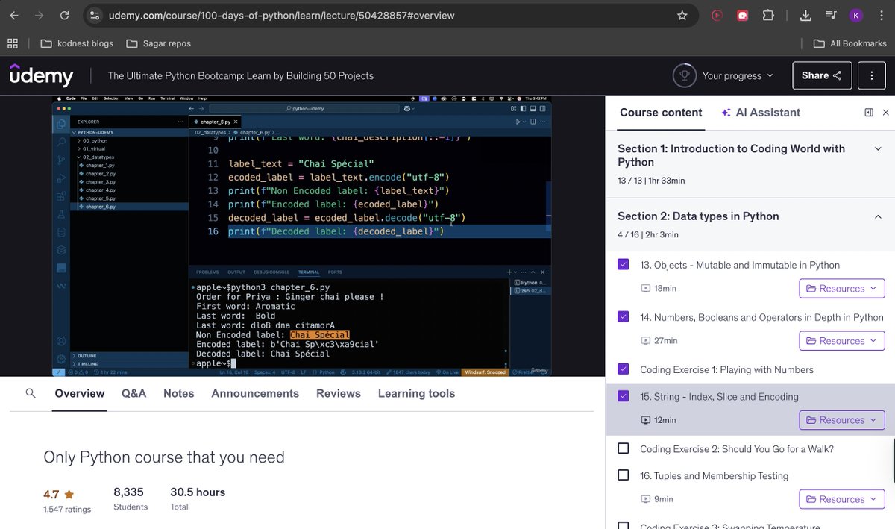Switch to the Overview tab
This screenshot has width=895, height=529.
(x=80, y=393)
